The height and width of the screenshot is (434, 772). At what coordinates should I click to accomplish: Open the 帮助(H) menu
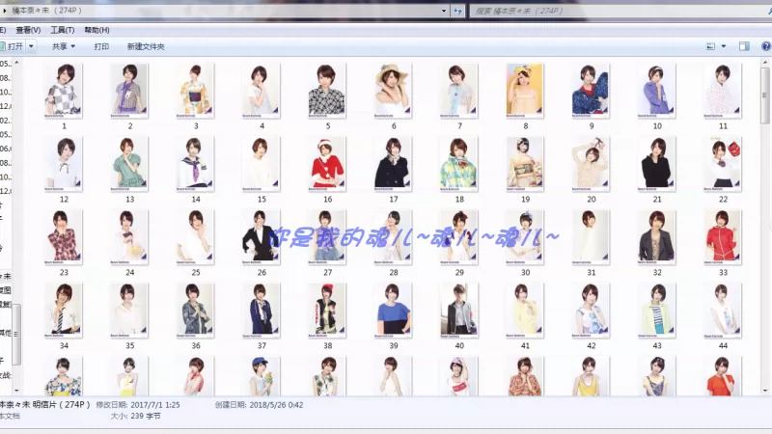click(96, 30)
